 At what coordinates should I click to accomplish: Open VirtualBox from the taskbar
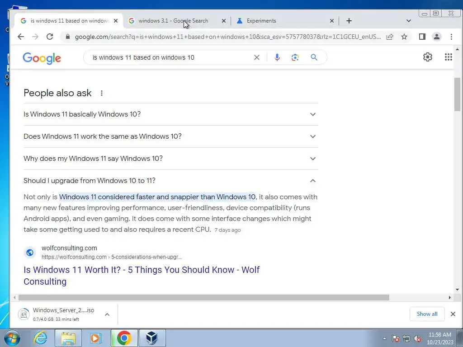coord(152,338)
